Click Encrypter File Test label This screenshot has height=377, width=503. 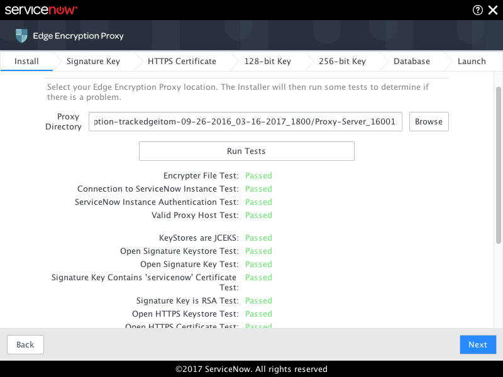tap(201, 176)
